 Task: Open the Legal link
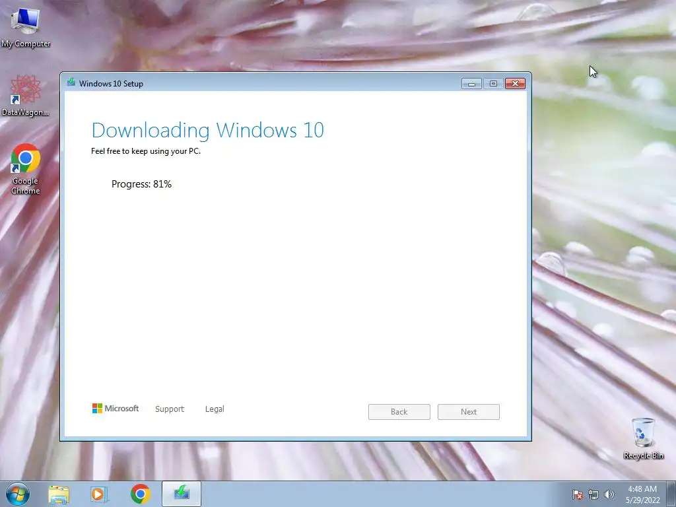point(215,409)
